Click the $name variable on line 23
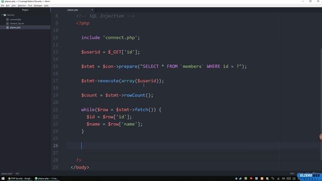Viewport: 322px width, 181px height. tap(93, 124)
